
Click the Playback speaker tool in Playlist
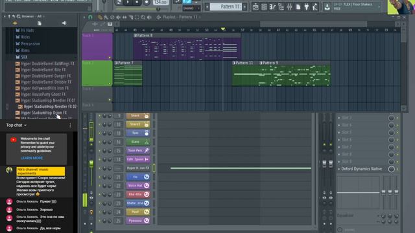[149, 17]
